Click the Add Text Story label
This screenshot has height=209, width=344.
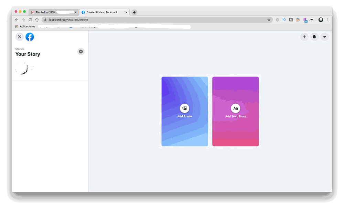point(235,116)
